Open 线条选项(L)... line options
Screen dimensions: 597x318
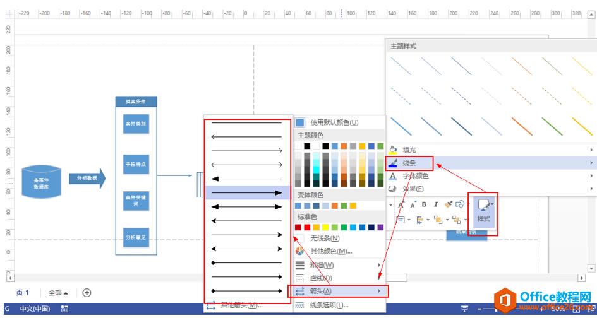[339, 305]
